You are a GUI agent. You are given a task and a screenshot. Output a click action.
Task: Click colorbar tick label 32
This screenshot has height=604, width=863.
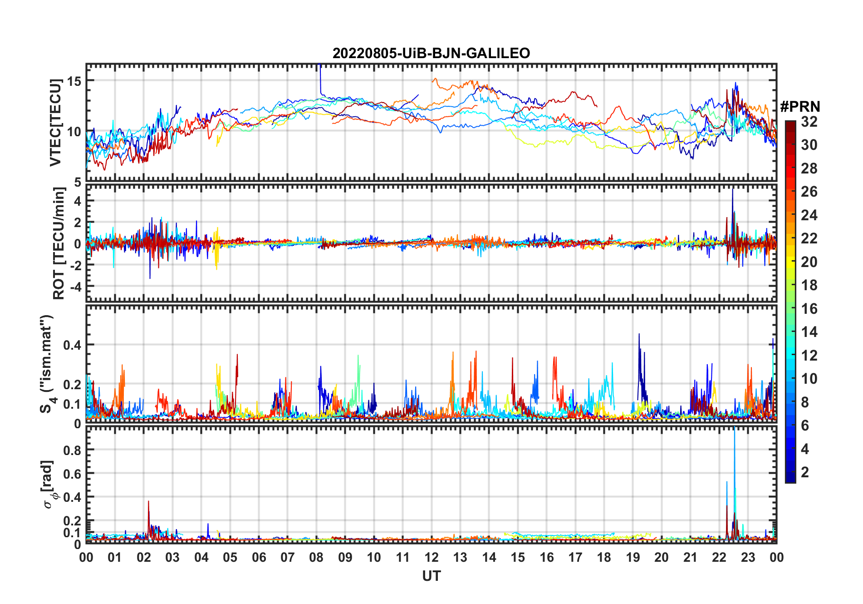pyautogui.click(x=809, y=121)
